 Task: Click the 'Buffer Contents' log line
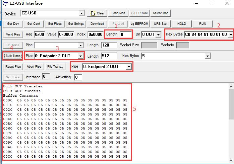point(20,96)
